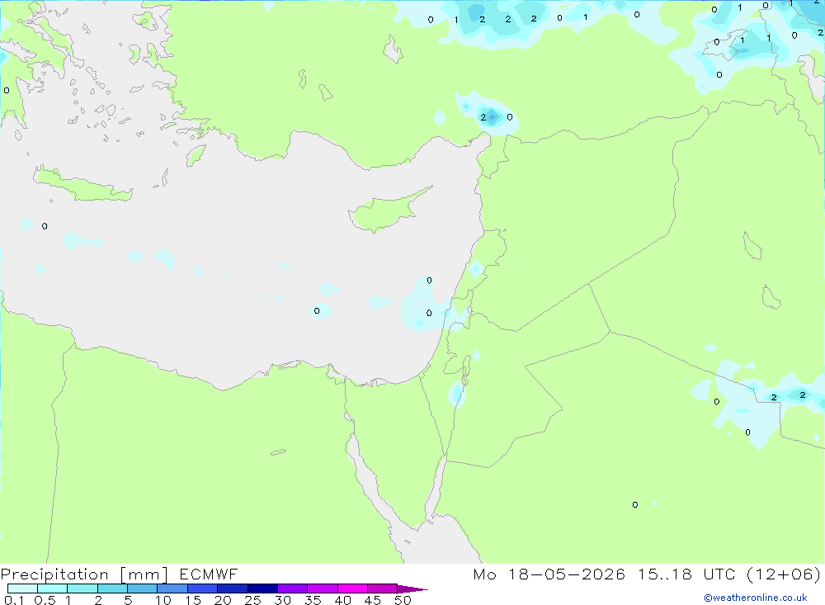Click the 0.1–0.5 mm legend color swatch
The height and width of the screenshot is (605, 825).
click(22, 588)
